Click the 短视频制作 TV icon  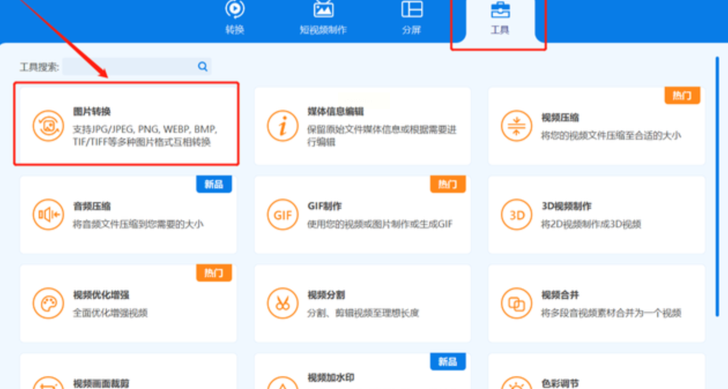point(323,9)
